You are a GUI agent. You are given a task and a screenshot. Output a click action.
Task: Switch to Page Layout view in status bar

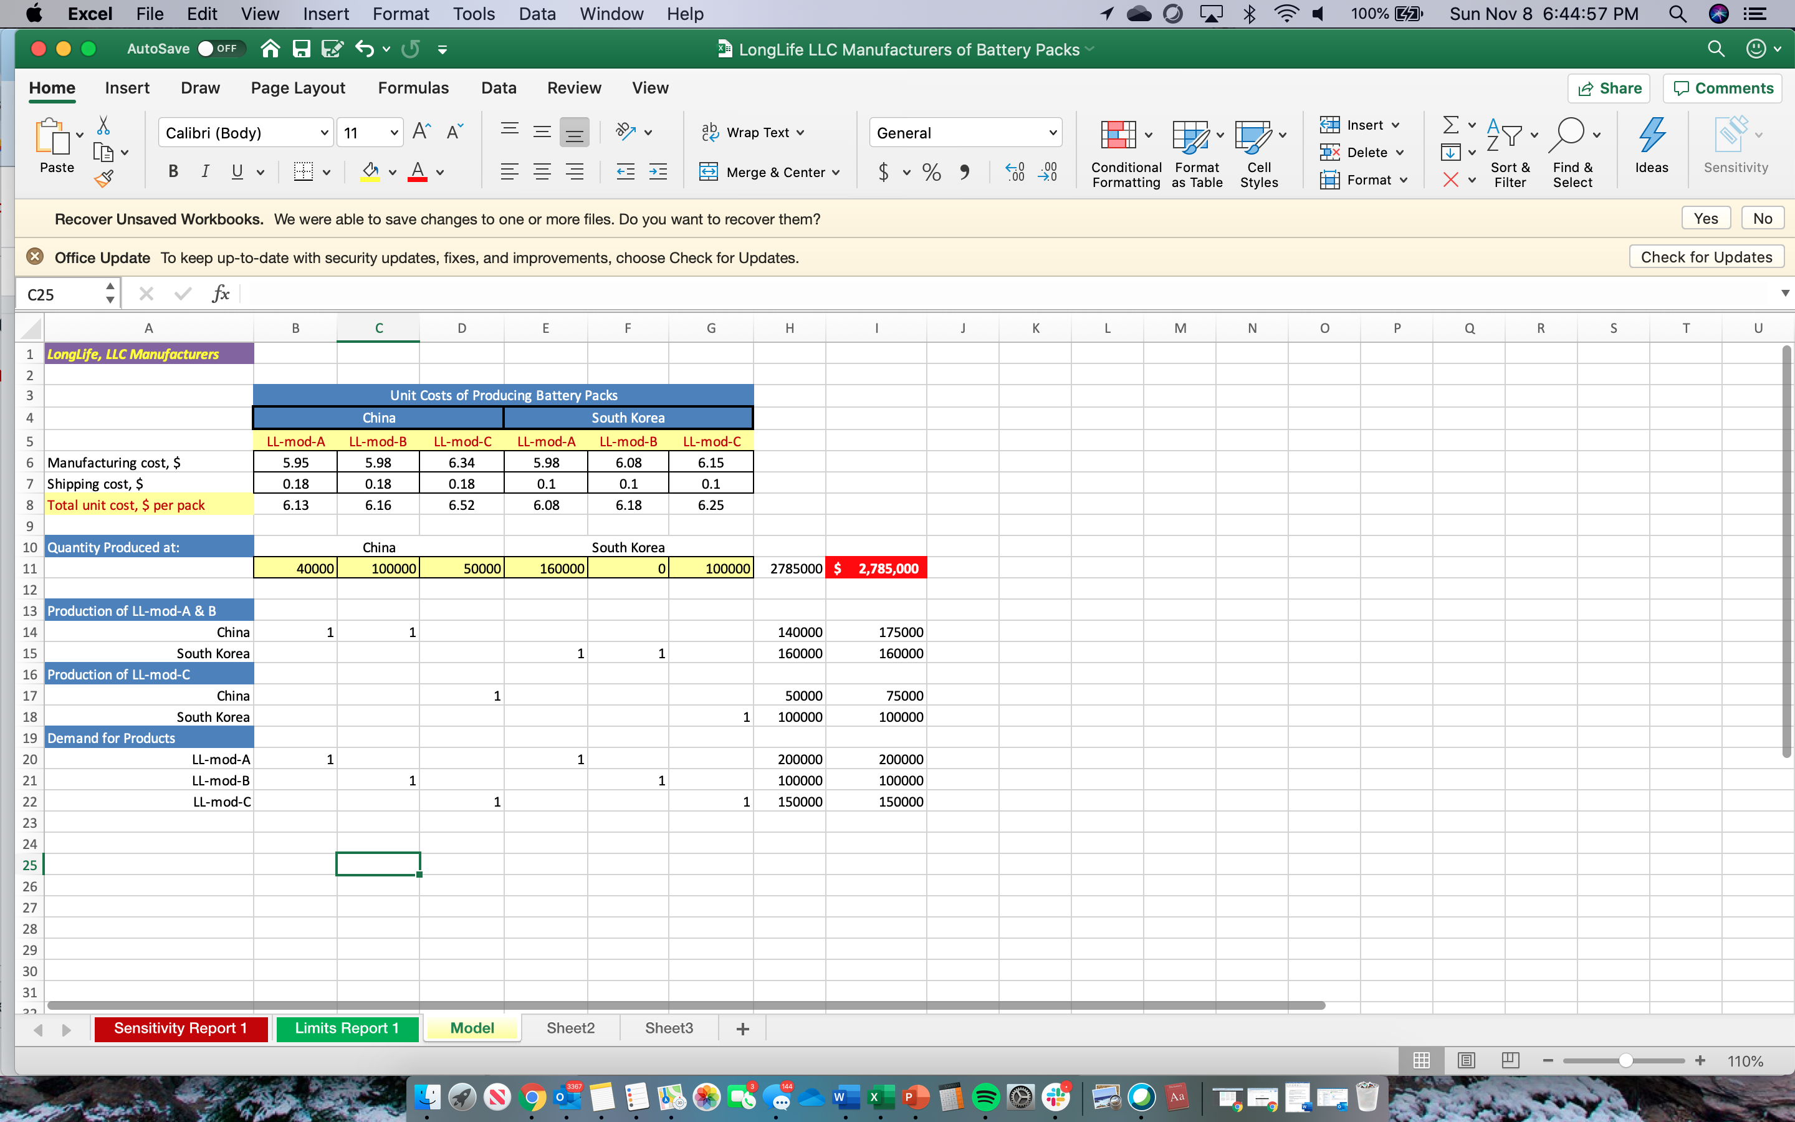tap(1466, 1060)
